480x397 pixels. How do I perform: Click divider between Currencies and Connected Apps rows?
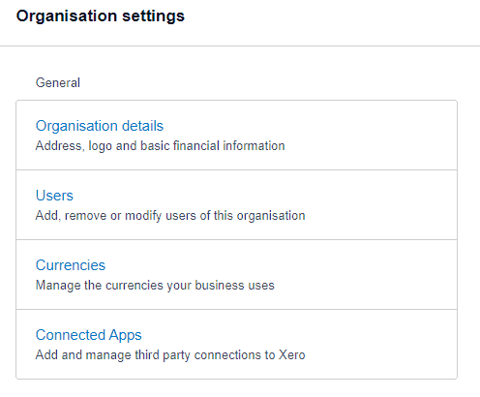(237, 309)
